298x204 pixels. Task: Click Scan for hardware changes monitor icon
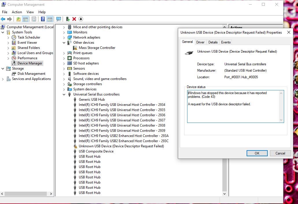(x=59, y=19)
